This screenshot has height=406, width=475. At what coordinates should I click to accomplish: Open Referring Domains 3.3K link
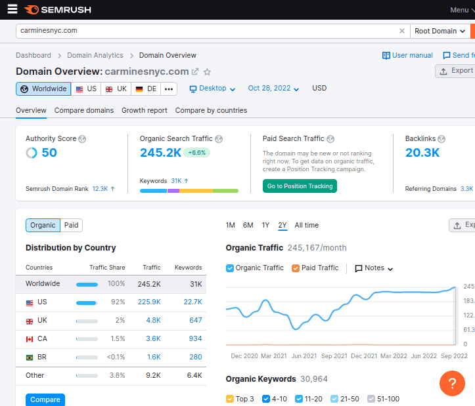point(466,189)
